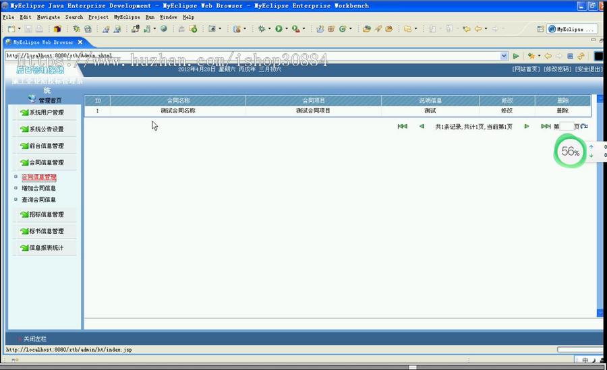This screenshot has width=607, height=370.
Task: Open the File menu
Action: tap(9, 17)
